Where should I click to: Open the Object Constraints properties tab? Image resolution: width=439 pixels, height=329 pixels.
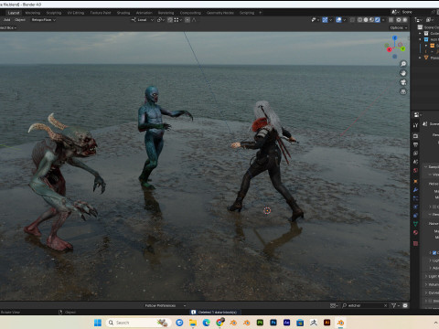415,216
